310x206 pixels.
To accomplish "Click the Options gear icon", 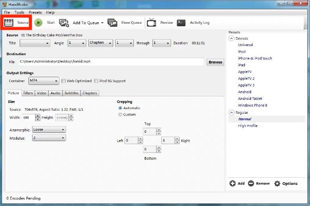I will coord(277,183).
